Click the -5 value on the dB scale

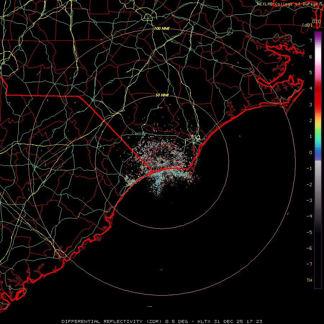309,233
